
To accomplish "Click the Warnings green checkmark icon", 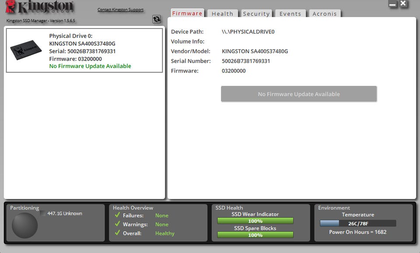I will [x=117, y=224].
